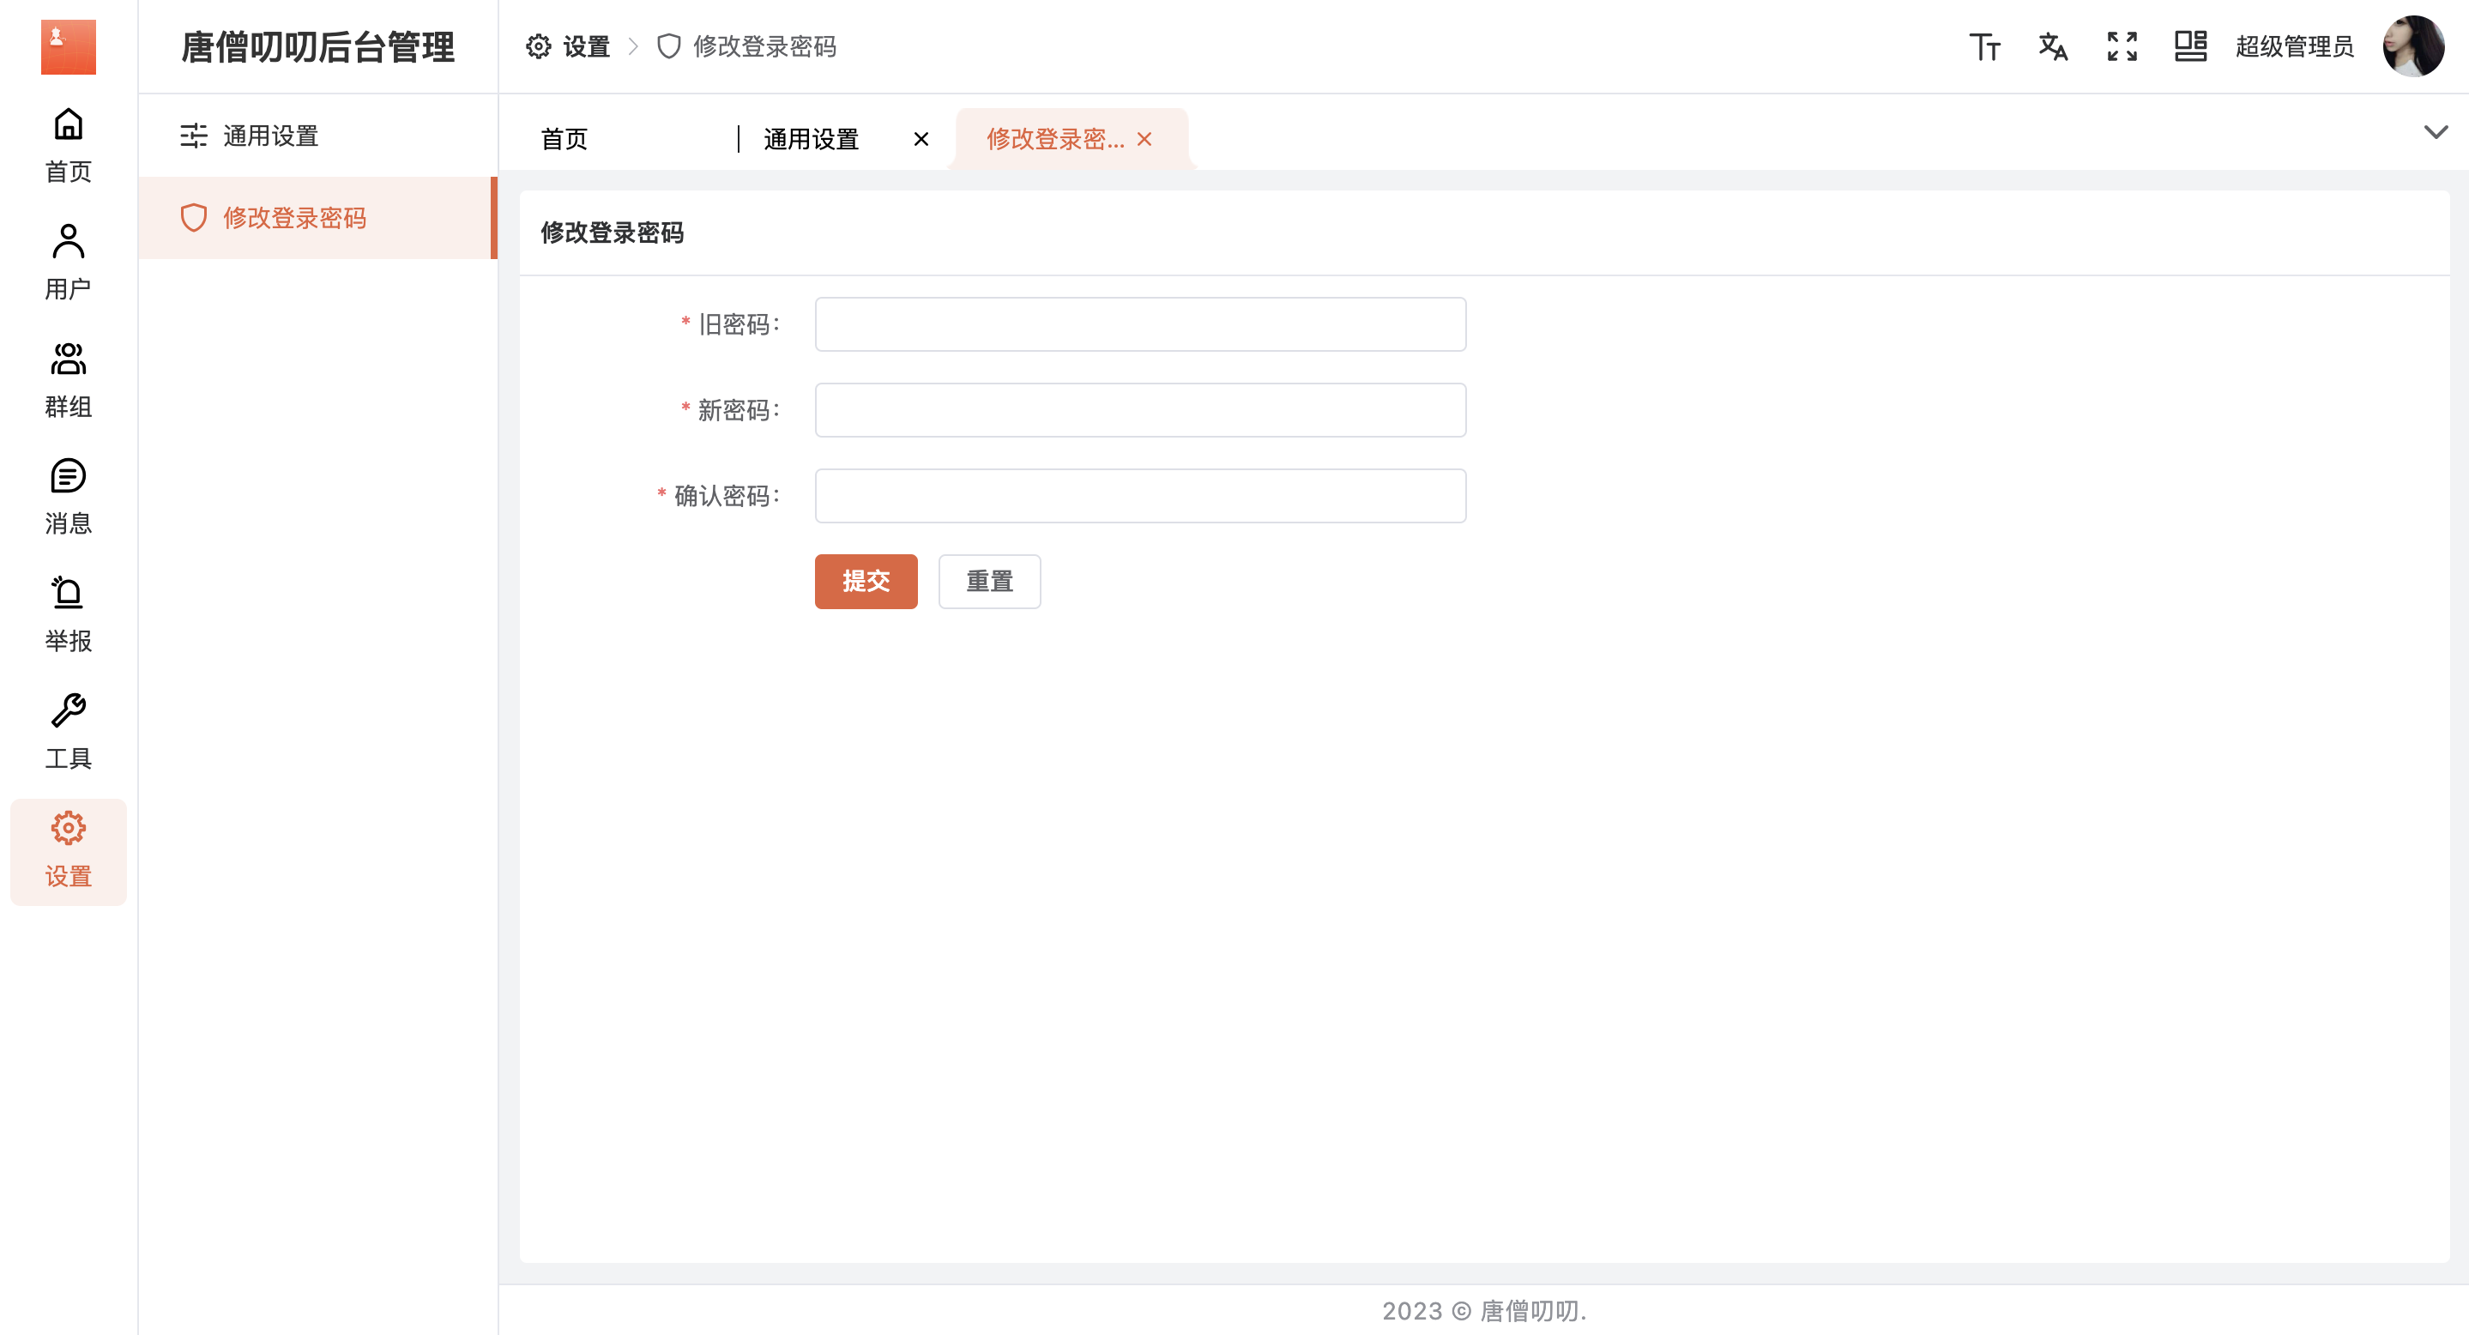Click the 重置 reset button

click(x=989, y=581)
